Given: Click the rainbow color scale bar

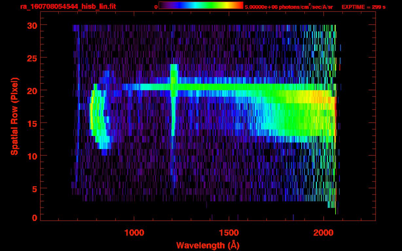Looking at the screenshot, I should click(201, 5).
